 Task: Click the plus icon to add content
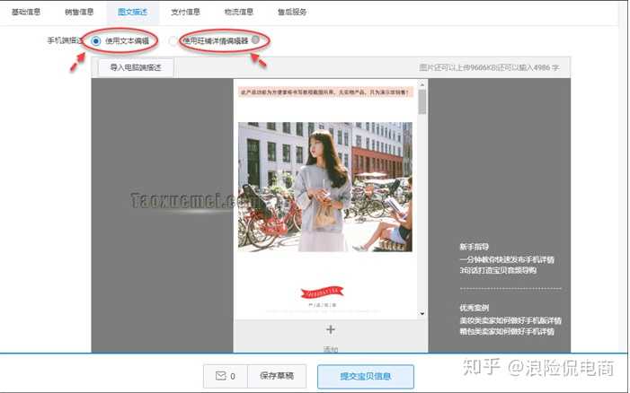coord(330,329)
